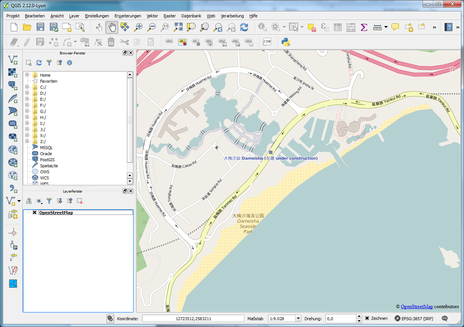Open the Verarbeitung menu
Viewport: 464px width, 327px height.
point(232,16)
